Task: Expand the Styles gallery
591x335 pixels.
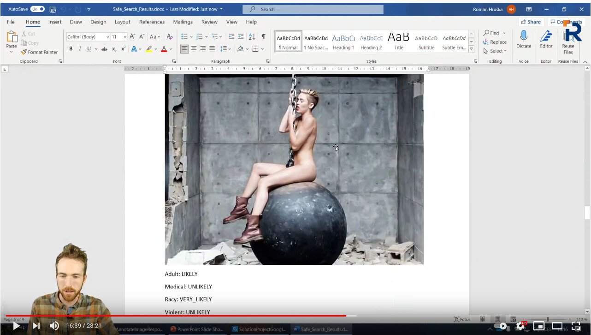Action: (x=471, y=49)
